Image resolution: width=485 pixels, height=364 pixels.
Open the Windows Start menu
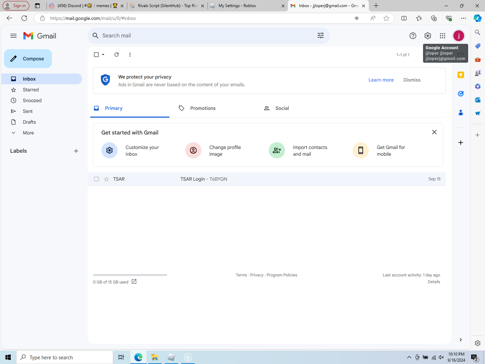(8, 357)
